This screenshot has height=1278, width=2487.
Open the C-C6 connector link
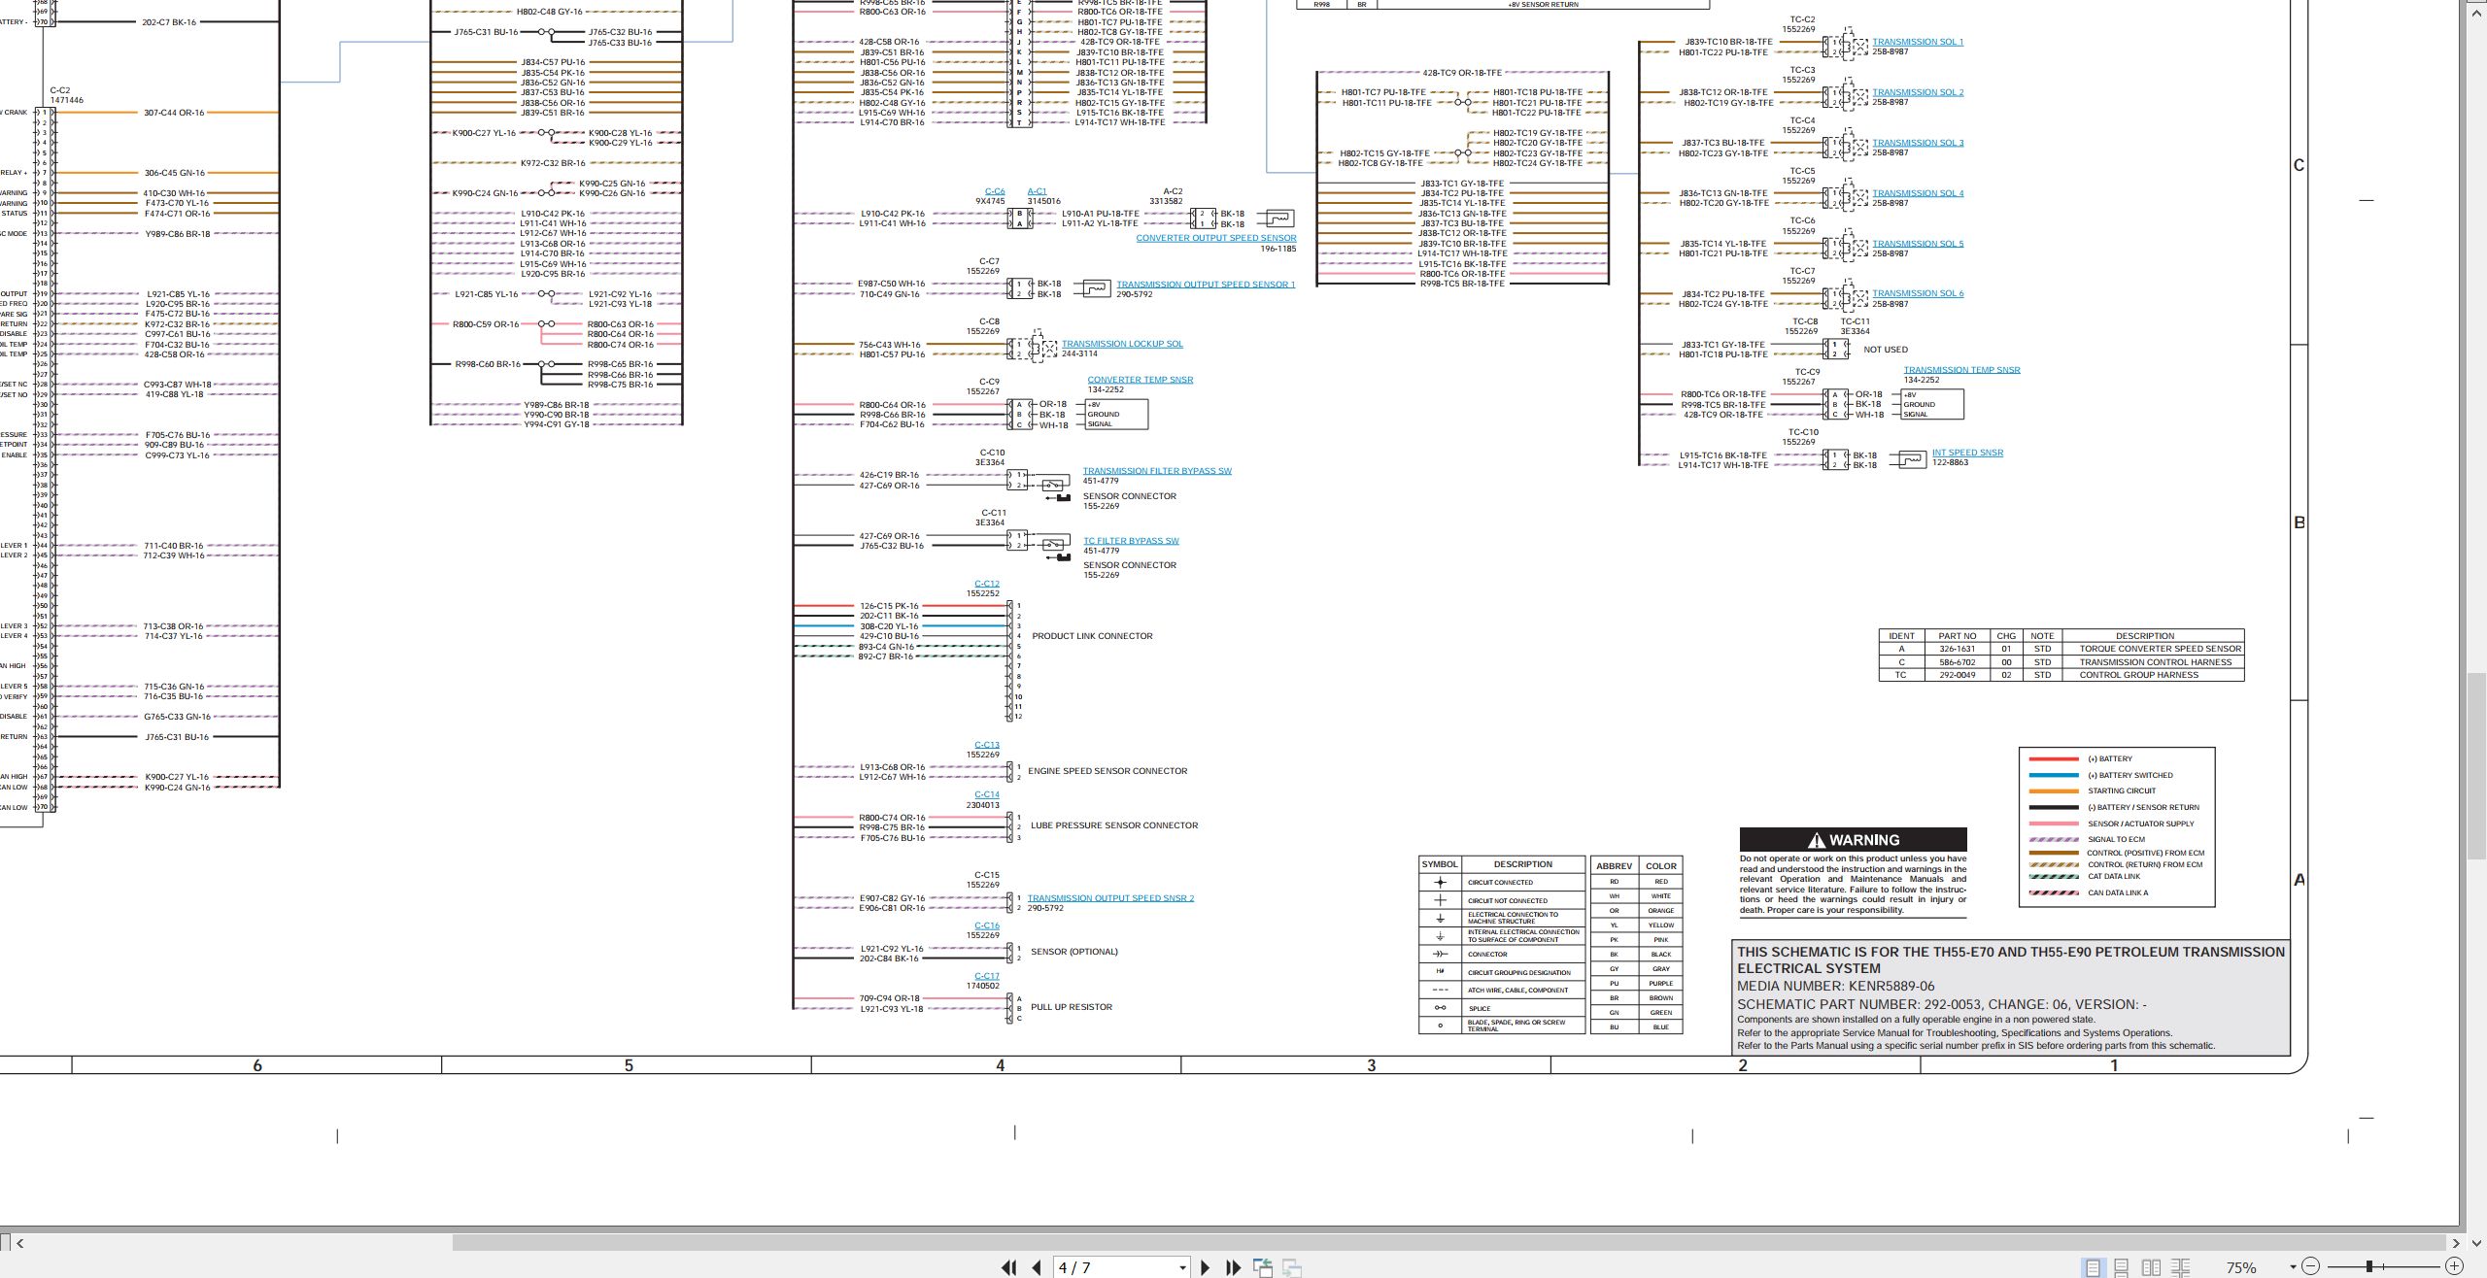coord(995,191)
